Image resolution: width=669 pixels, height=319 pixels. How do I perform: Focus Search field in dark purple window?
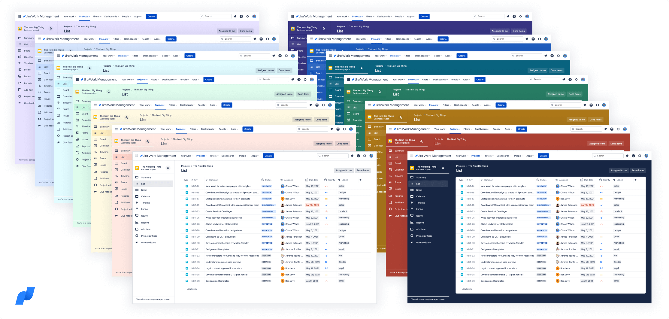click(489, 17)
